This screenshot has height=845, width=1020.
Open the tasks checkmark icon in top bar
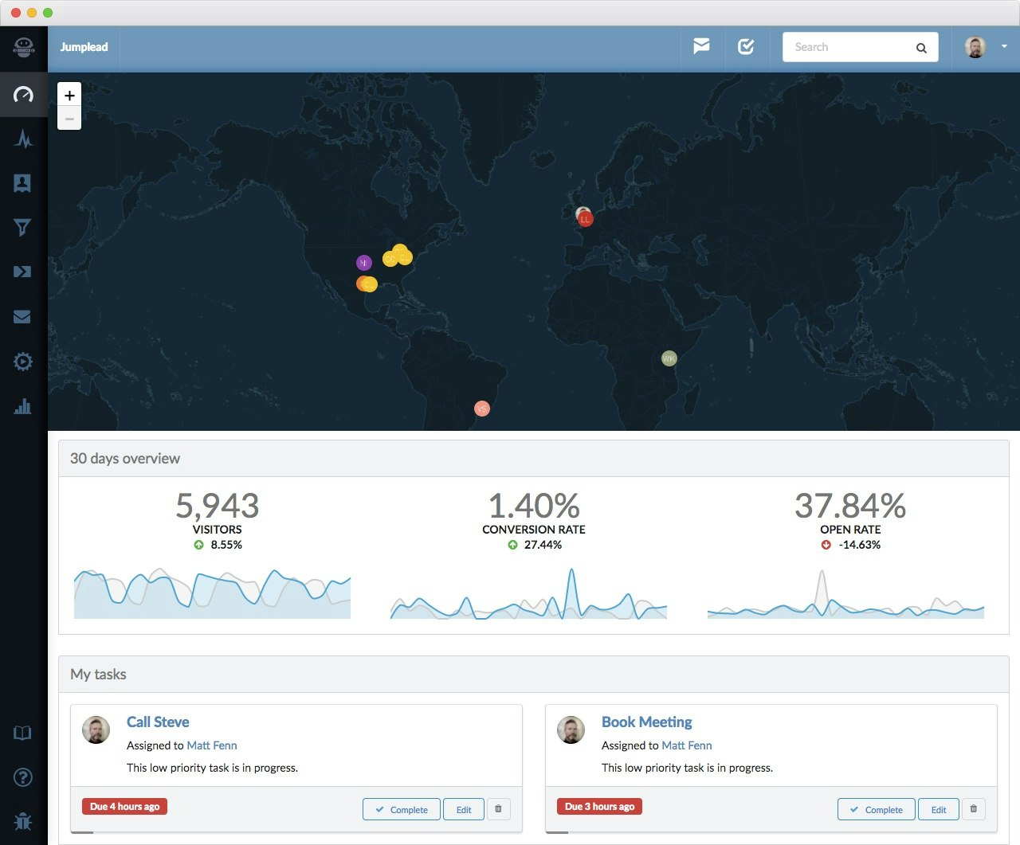pos(747,47)
